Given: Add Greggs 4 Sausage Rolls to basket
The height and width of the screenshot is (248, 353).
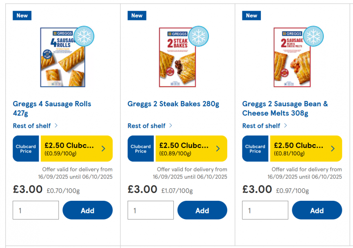Looking at the screenshot, I should click(87, 210).
